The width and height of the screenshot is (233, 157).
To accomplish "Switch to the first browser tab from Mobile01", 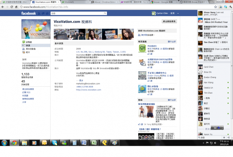I will point(15,2).
